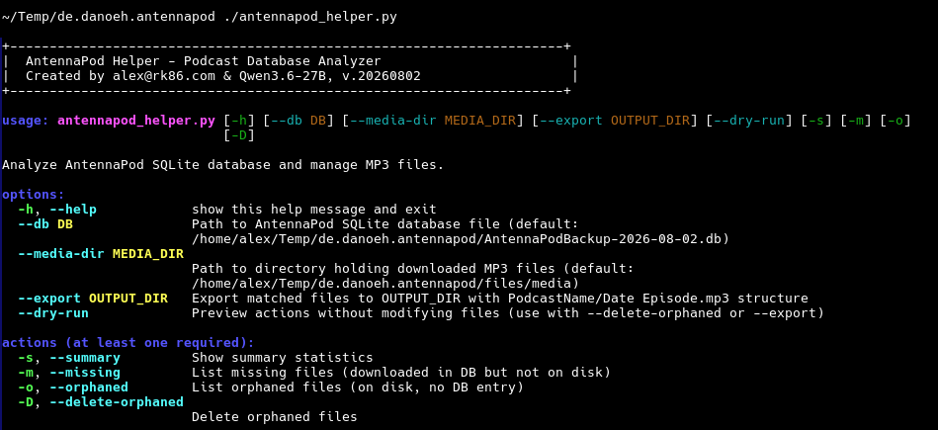The height and width of the screenshot is (430, 938).
Task: Click the -h, --help option entry
Action: point(56,210)
